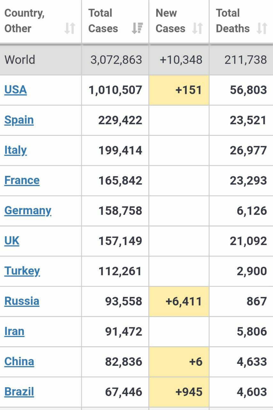Open the France country link
Image resolution: width=273 pixels, height=410 pixels.
[x=22, y=180]
